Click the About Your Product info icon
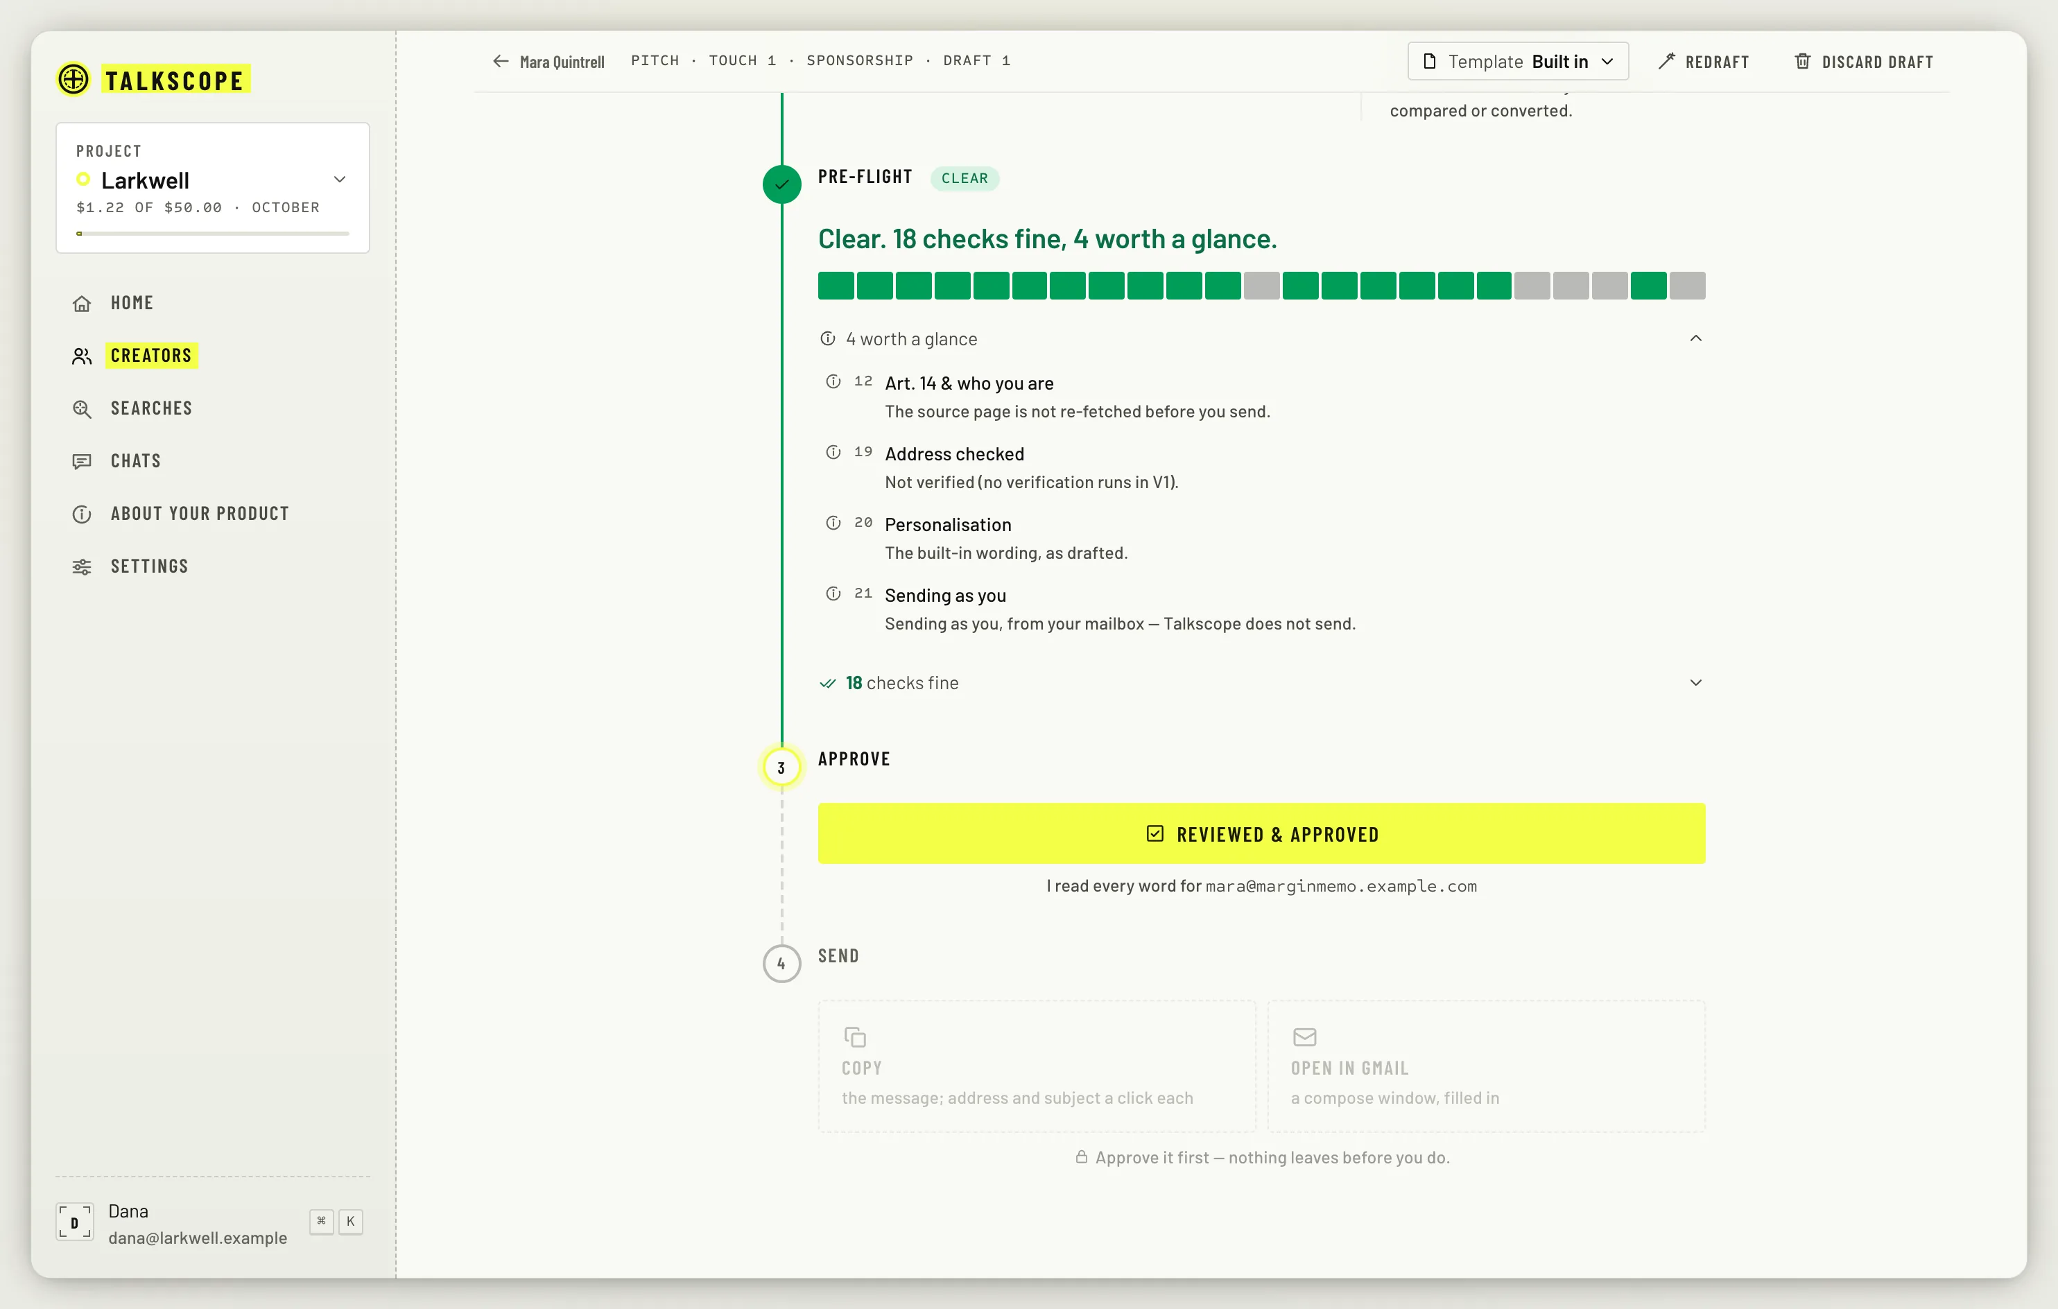 point(82,514)
